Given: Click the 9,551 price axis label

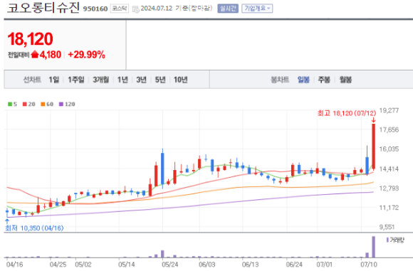Looking at the screenshot, I should click(387, 227).
